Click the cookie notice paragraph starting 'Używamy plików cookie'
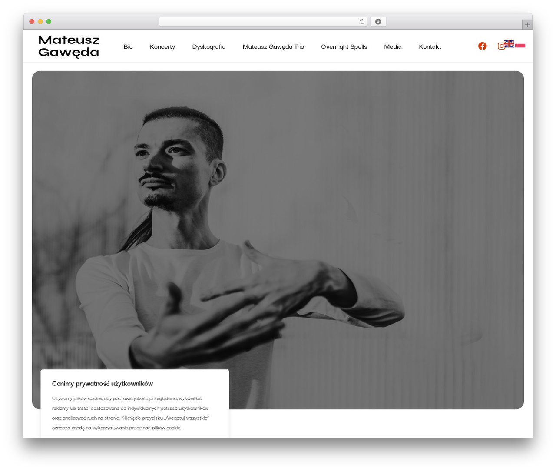This screenshot has height=471, width=556. click(x=130, y=413)
